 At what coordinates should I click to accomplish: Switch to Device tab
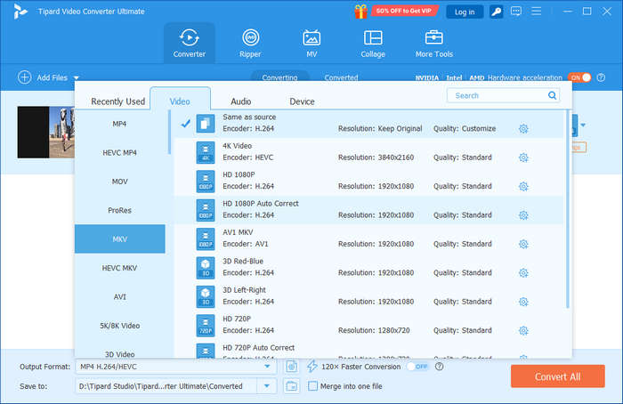tap(302, 101)
